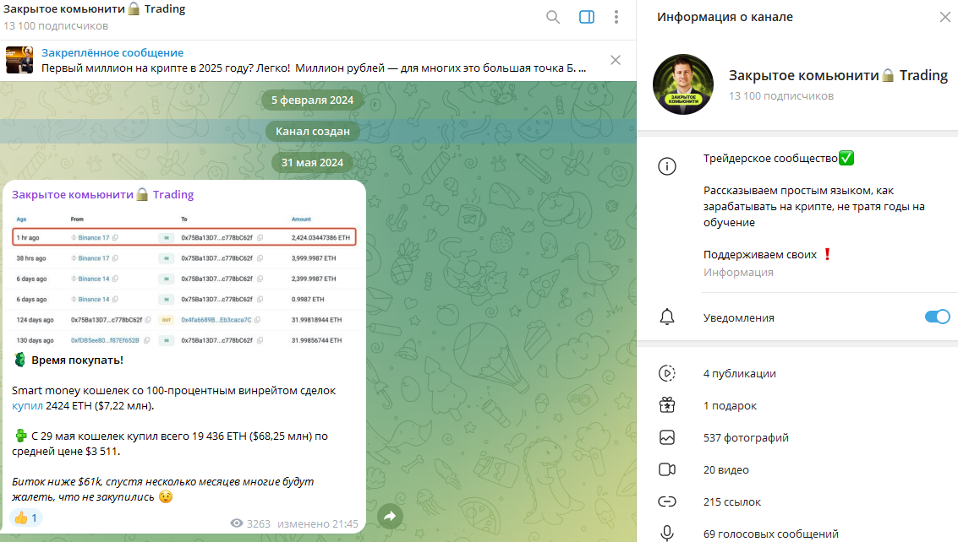Click '13 100 подписчиков' in chat header
Image resolution: width=958 pixels, height=542 pixels.
click(56, 25)
